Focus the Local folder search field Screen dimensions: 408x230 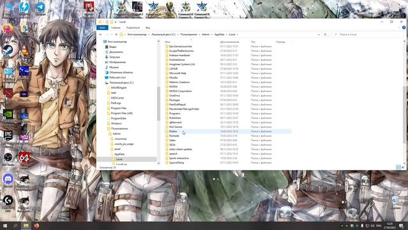pyautogui.click(x=367, y=34)
